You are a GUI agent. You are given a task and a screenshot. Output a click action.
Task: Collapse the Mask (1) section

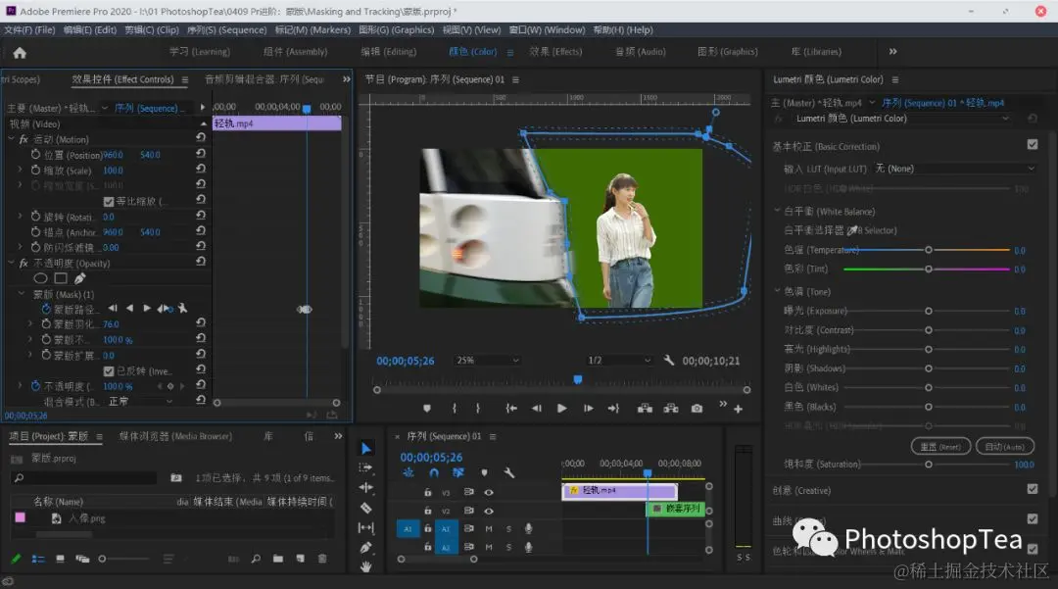[x=22, y=294]
